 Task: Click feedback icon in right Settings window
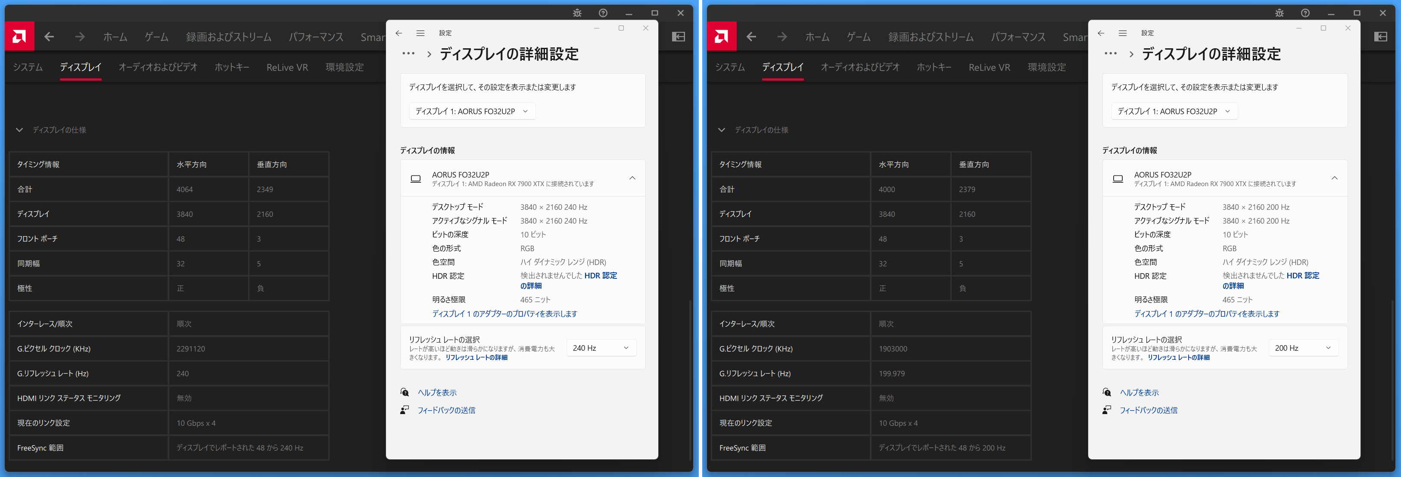[1107, 410]
